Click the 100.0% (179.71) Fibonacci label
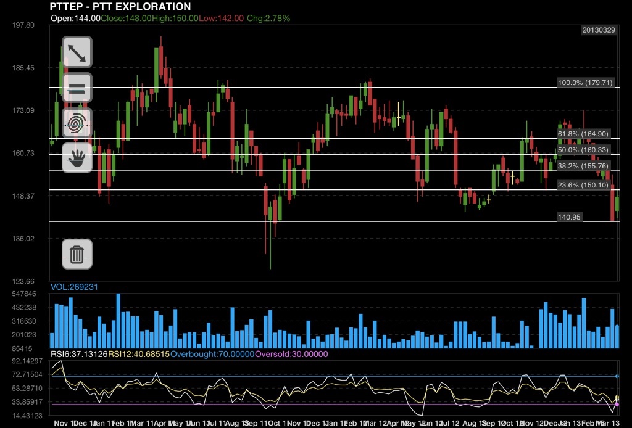632x428 pixels. [x=585, y=83]
